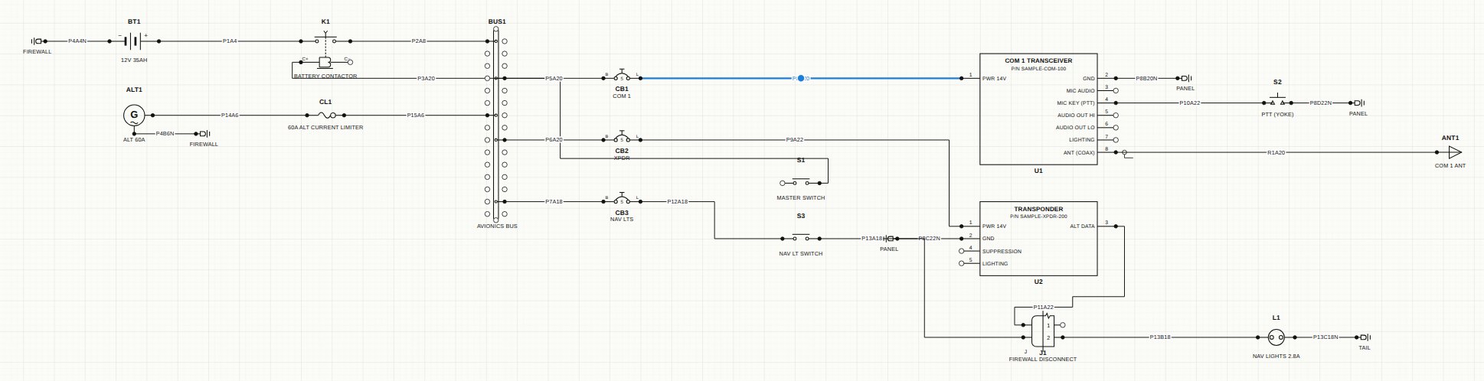
Task: Select wire label P14A6
Action: [x=230, y=115]
